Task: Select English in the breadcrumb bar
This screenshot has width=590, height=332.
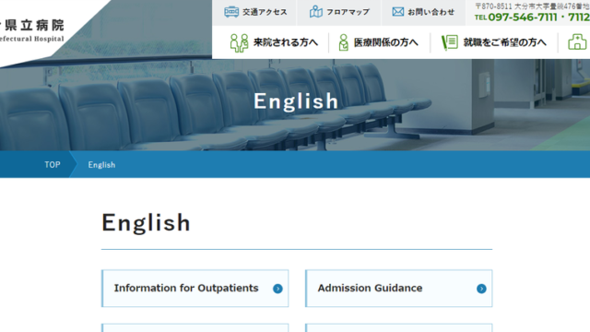Action: (101, 165)
